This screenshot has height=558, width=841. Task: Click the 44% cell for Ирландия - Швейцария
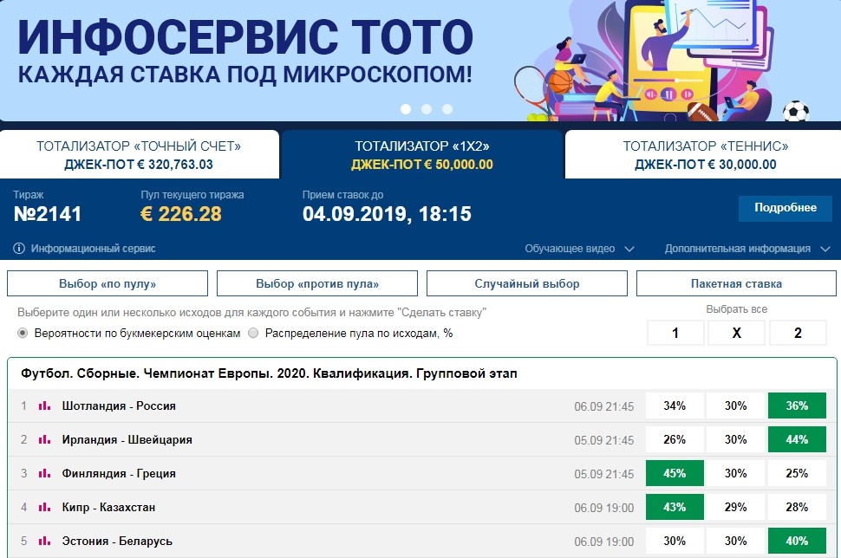[x=797, y=439]
